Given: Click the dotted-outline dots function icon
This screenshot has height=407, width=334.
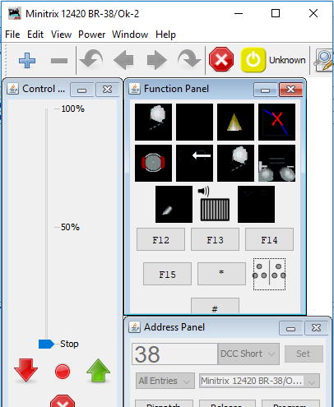Looking at the screenshot, I should [x=269, y=274].
